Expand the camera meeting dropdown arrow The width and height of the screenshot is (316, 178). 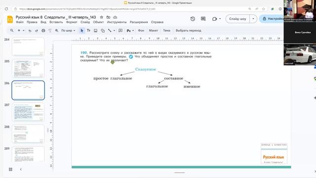click(x=220, y=19)
